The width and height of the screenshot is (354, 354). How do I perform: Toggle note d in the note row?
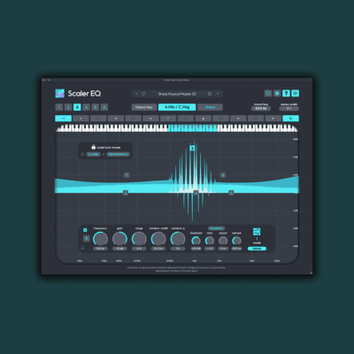116,119
